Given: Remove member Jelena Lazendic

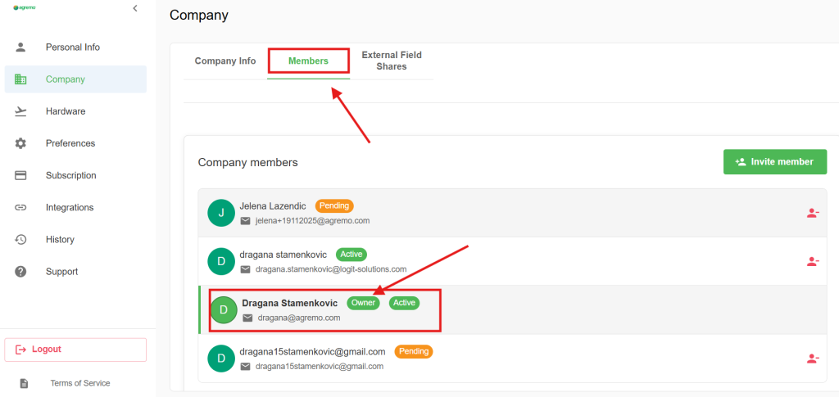Looking at the screenshot, I should pyautogui.click(x=812, y=213).
